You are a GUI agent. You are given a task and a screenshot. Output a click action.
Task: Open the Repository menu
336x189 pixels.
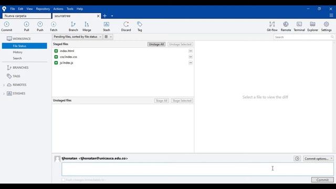point(43,9)
